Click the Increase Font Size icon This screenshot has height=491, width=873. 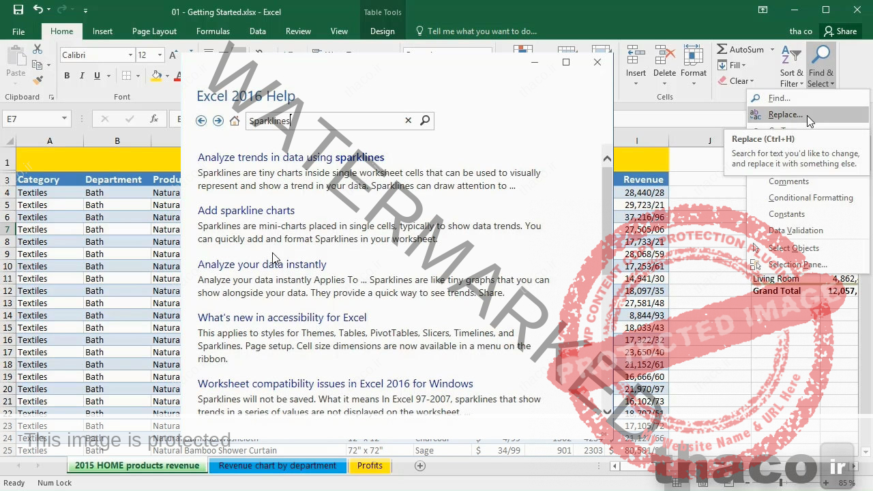pos(173,55)
